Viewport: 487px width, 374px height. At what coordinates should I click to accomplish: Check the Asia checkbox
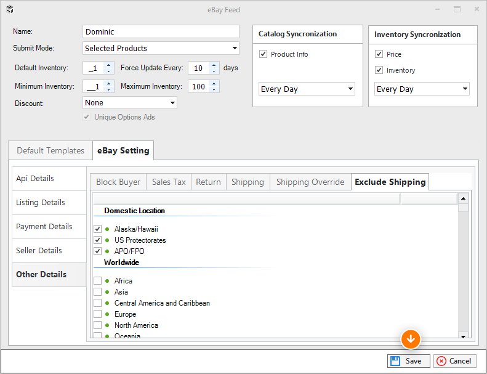coord(97,292)
